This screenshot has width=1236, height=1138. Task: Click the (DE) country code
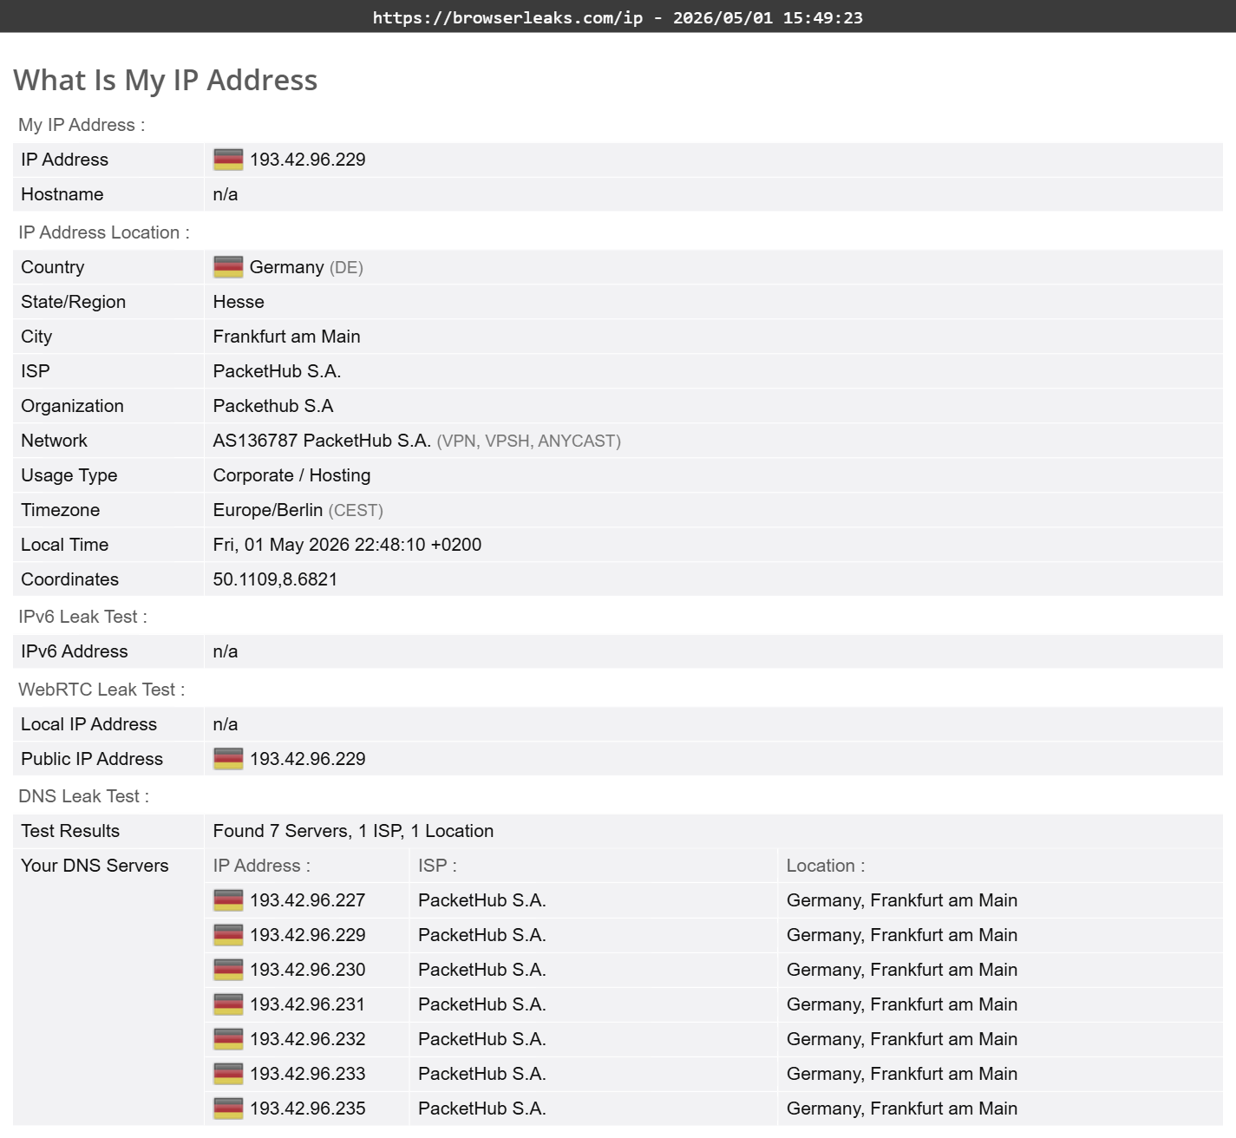pos(346,267)
